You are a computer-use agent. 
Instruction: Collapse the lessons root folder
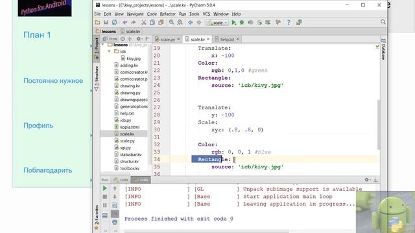click(x=102, y=45)
